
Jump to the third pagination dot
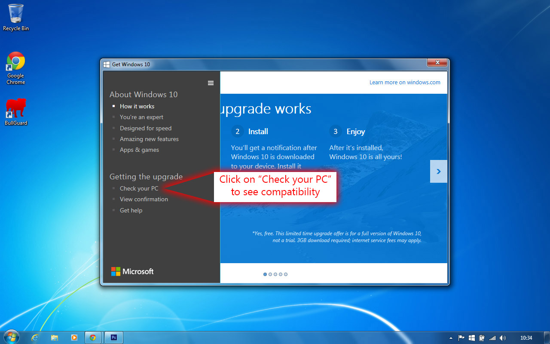click(275, 274)
